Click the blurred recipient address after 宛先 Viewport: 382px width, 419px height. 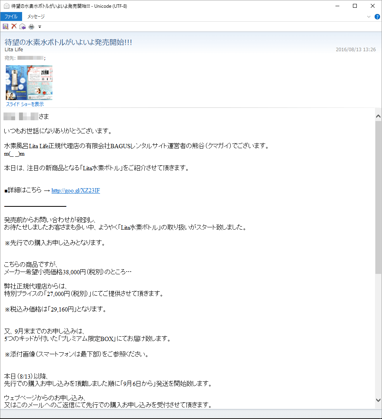coord(31,58)
